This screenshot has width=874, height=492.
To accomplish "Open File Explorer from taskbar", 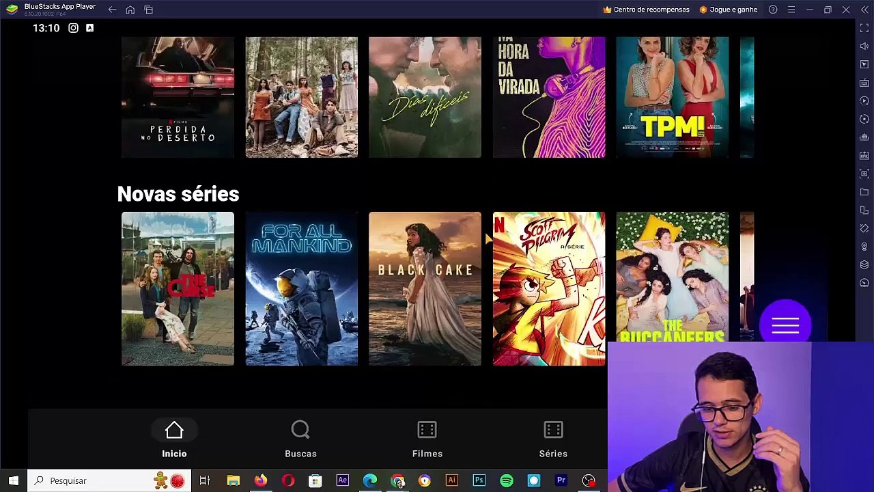I will click(x=233, y=480).
